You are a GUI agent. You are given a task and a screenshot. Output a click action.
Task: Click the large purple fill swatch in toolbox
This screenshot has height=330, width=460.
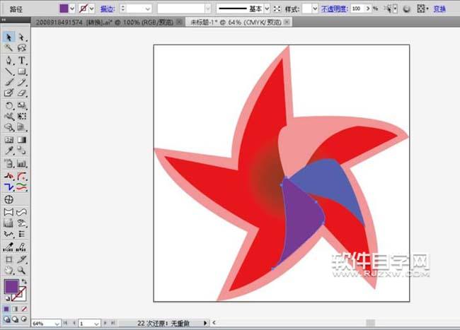tap(11, 286)
